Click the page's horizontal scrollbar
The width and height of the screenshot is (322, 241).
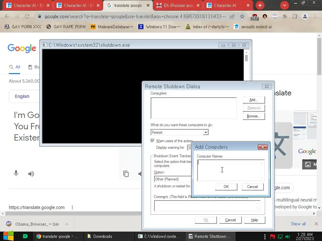[x=73, y=213]
